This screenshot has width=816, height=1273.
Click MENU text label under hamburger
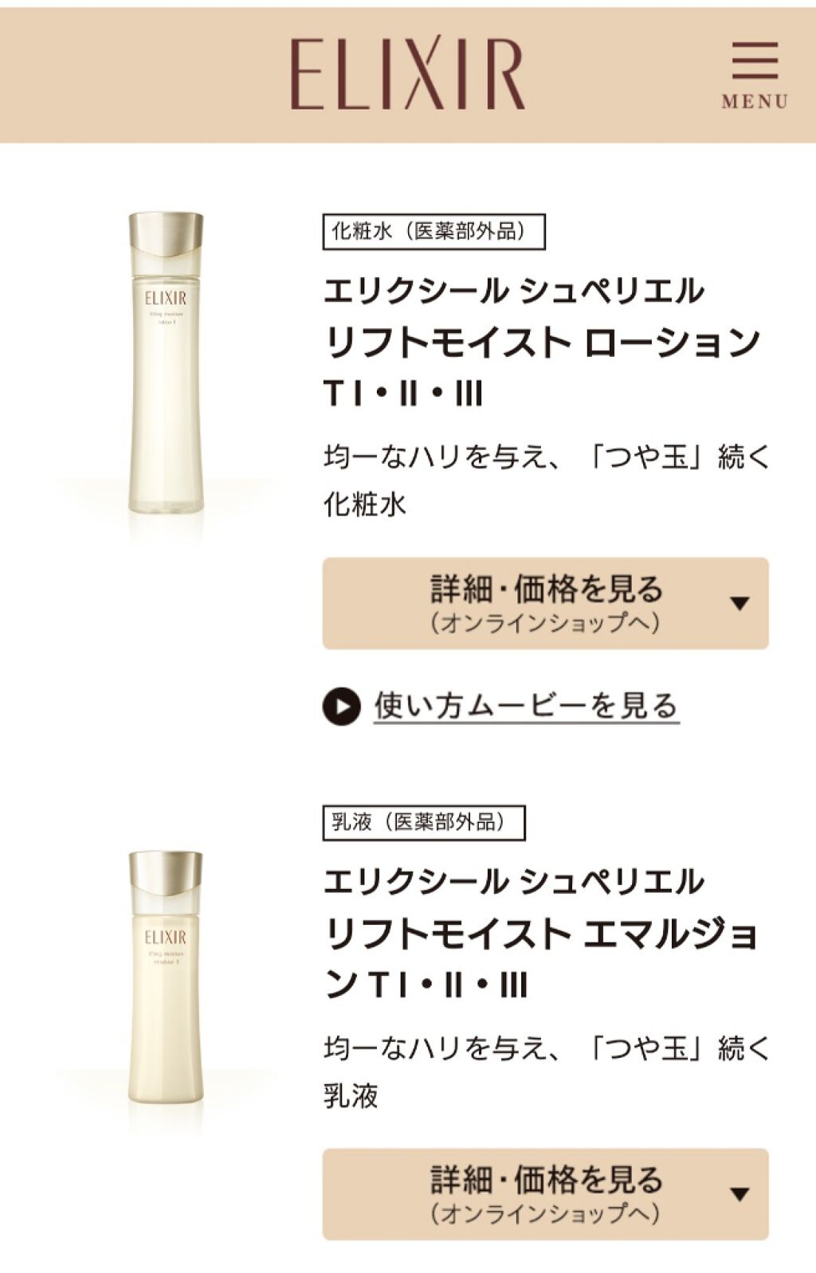(x=755, y=101)
